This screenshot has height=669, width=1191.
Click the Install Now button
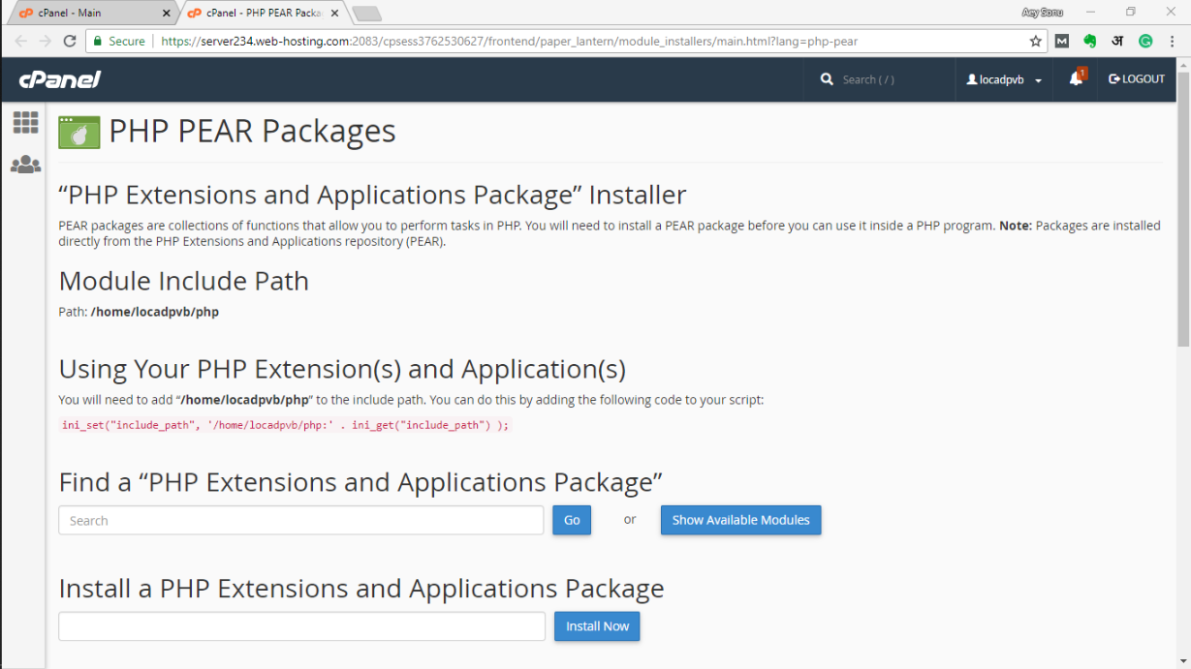[x=597, y=626]
